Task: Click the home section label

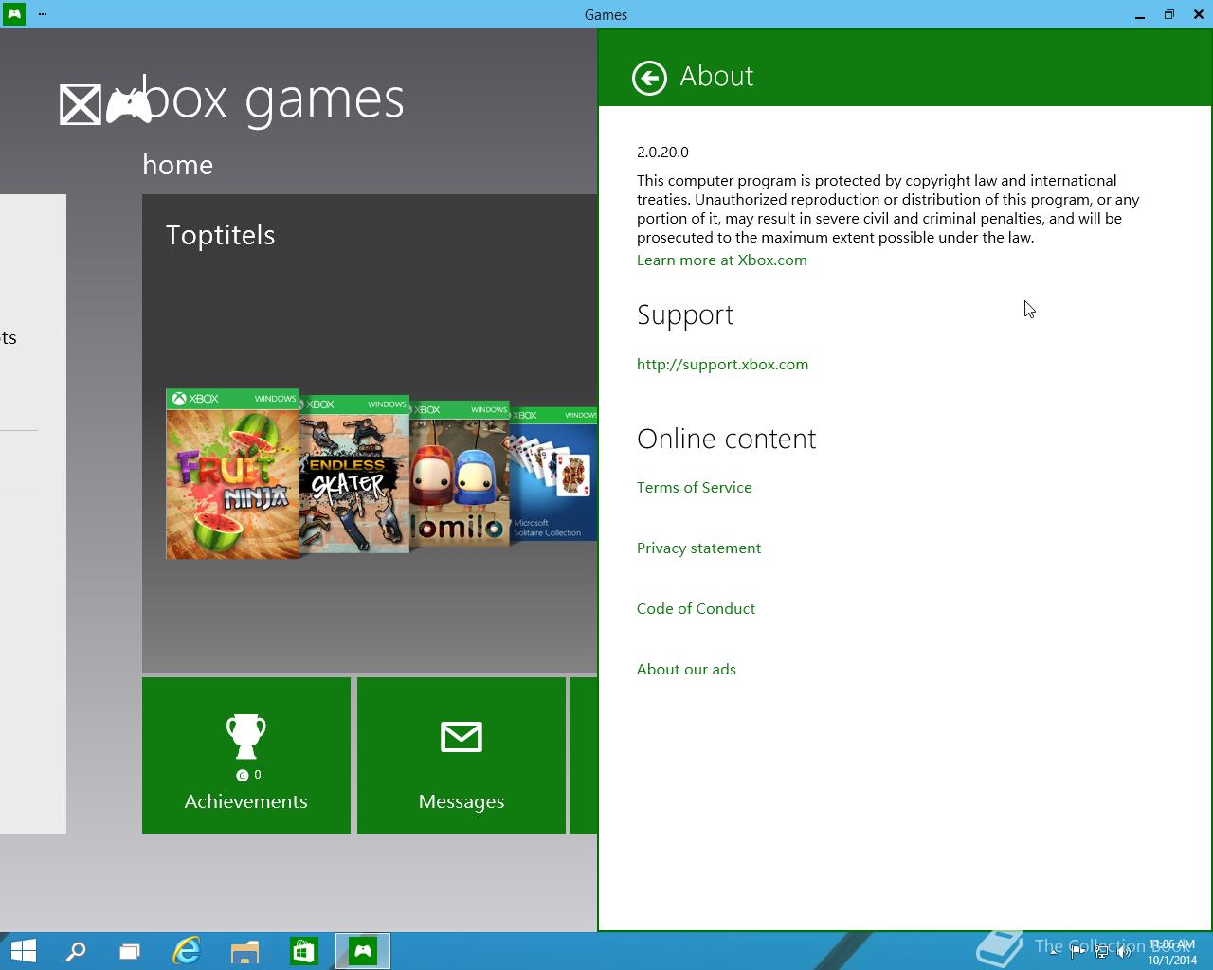Action: (177, 165)
